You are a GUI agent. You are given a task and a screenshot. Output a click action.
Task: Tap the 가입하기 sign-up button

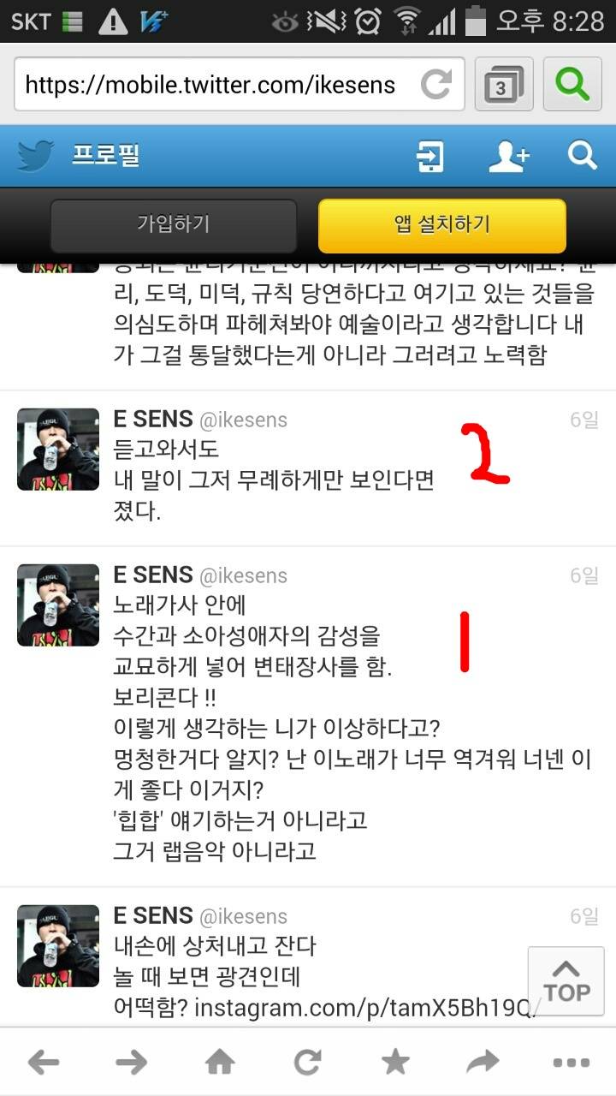[174, 224]
